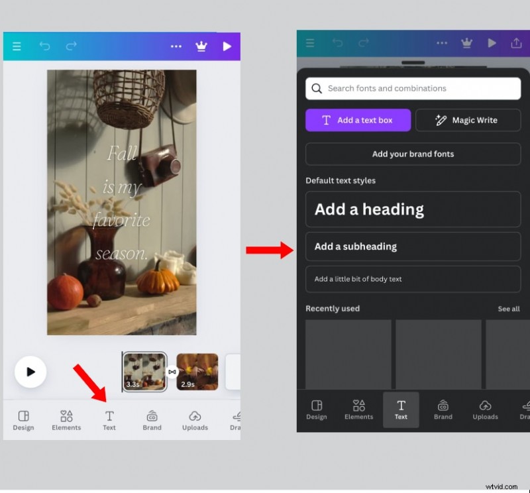
Task: Insert Add a little bit of body text
Action: (413, 279)
